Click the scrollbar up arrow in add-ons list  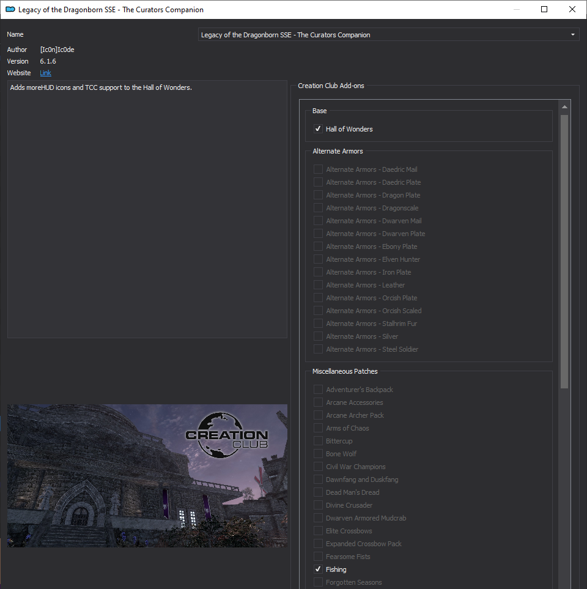(x=564, y=107)
